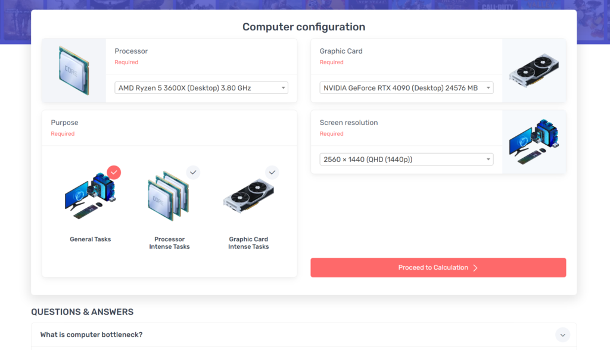This screenshot has height=350, width=610.
Task: Click the General Tasks label
Action: click(x=91, y=239)
